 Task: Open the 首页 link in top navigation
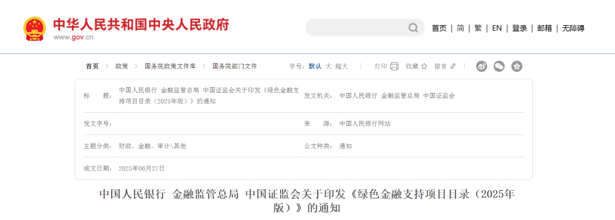click(439, 28)
